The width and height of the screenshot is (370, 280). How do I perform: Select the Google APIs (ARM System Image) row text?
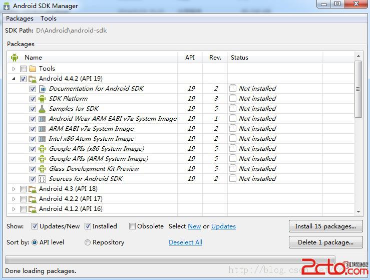click(x=99, y=159)
